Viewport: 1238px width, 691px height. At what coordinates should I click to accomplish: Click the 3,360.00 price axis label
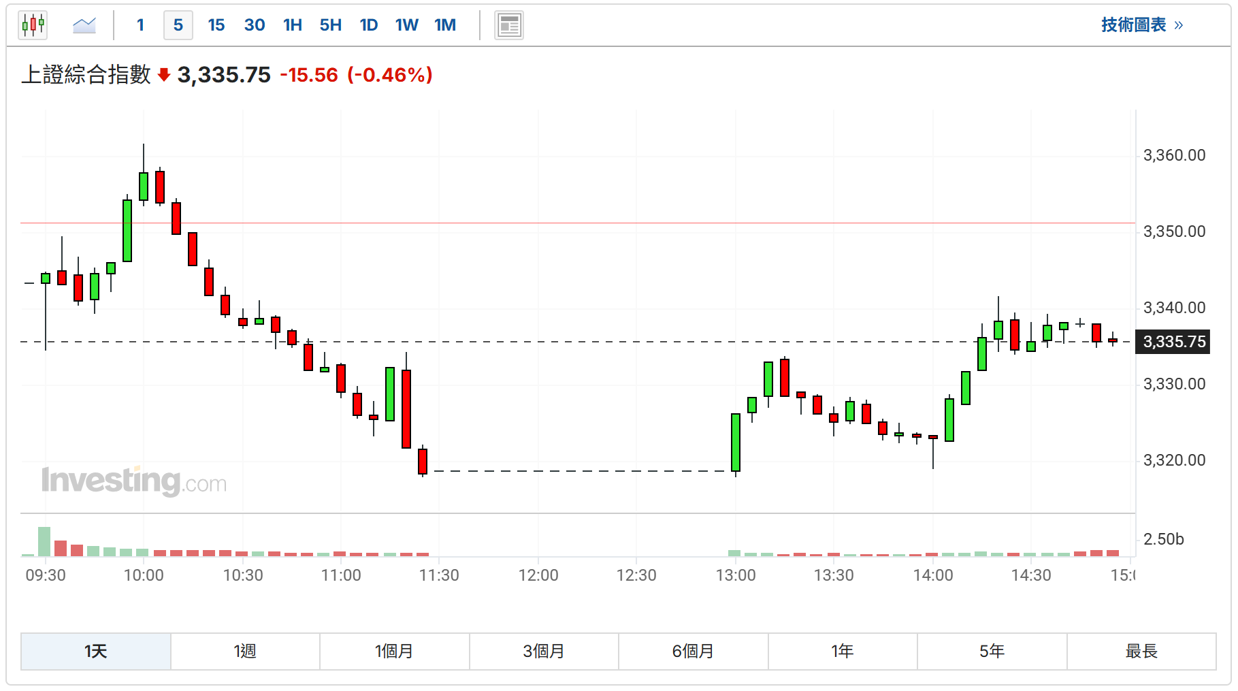(1174, 155)
